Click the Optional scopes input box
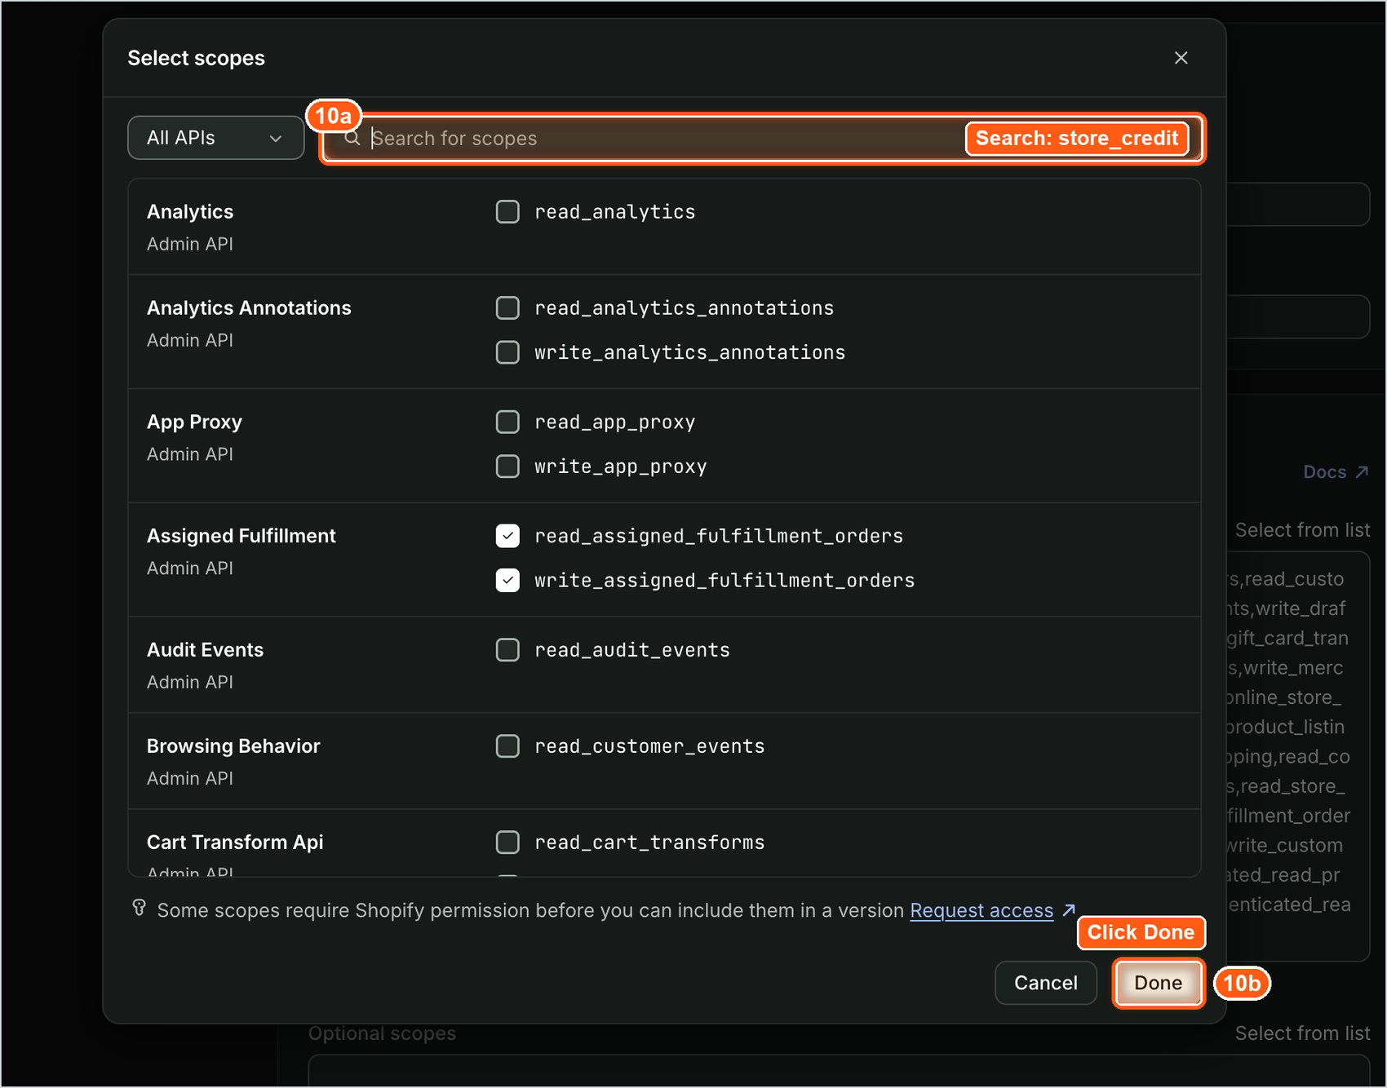1387x1088 pixels. click(839, 1070)
